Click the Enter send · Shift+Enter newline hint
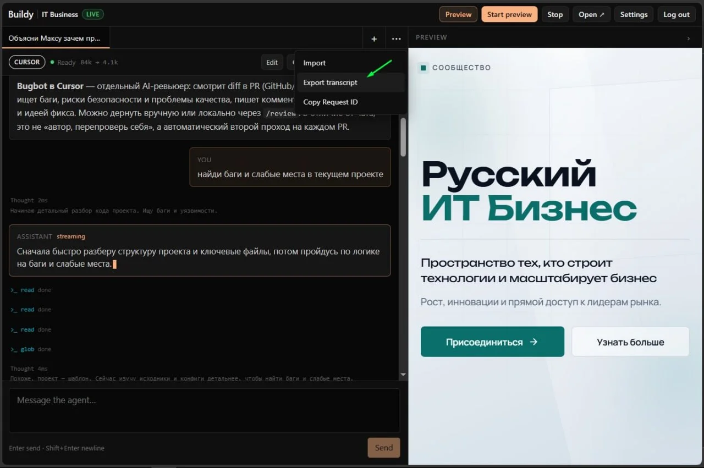The width and height of the screenshot is (704, 468). point(57,448)
